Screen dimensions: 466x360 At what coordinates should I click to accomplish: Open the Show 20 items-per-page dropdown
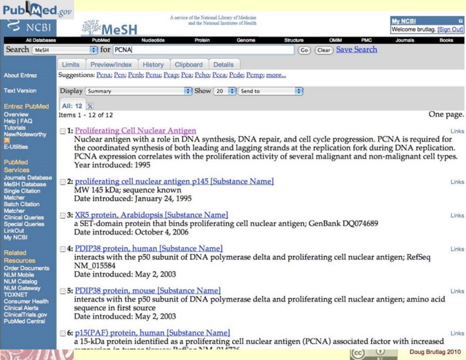(x=220, y=91)
